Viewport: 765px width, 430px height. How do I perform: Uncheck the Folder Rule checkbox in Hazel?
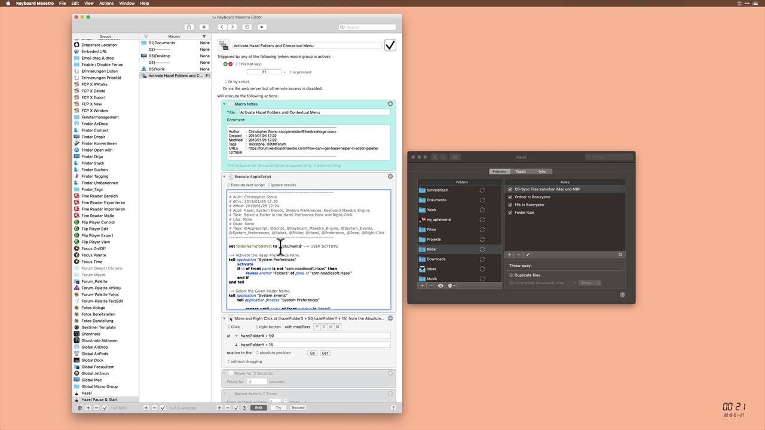(510, 213)
